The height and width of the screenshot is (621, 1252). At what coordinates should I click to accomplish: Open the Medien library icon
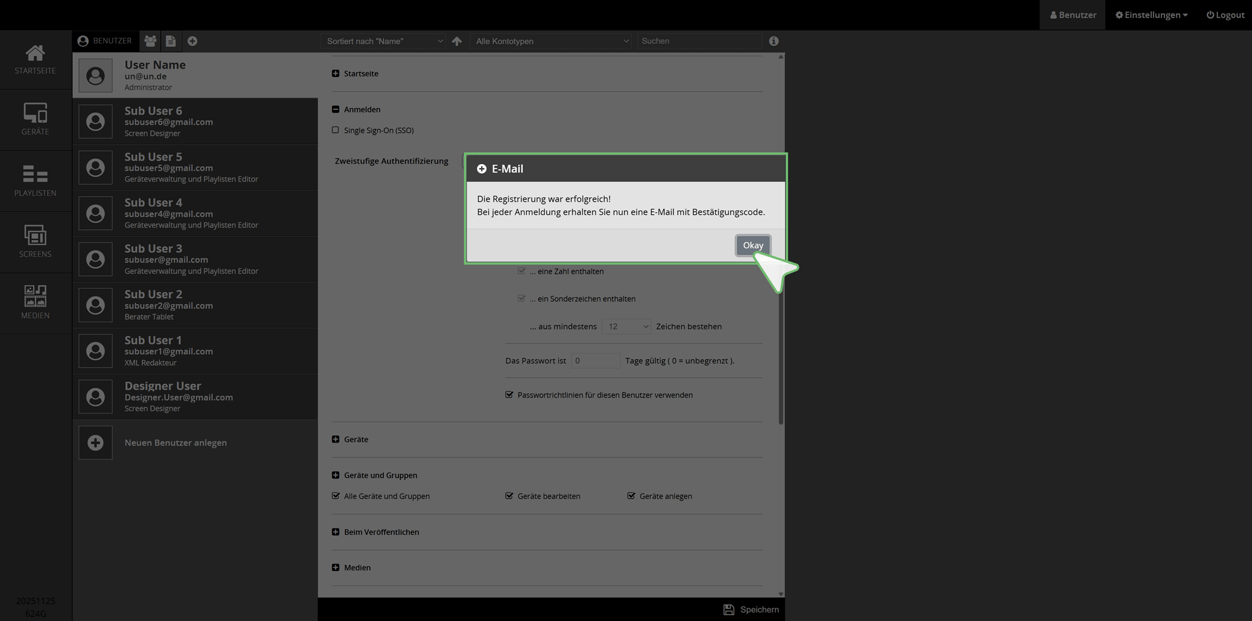[35, 302]
